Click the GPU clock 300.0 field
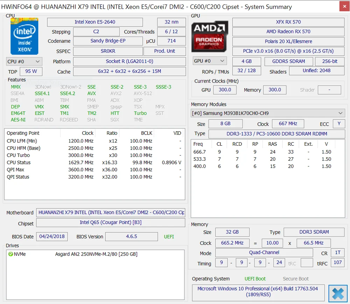Screen dimensions: 350x304 click(x=225, y=90)
